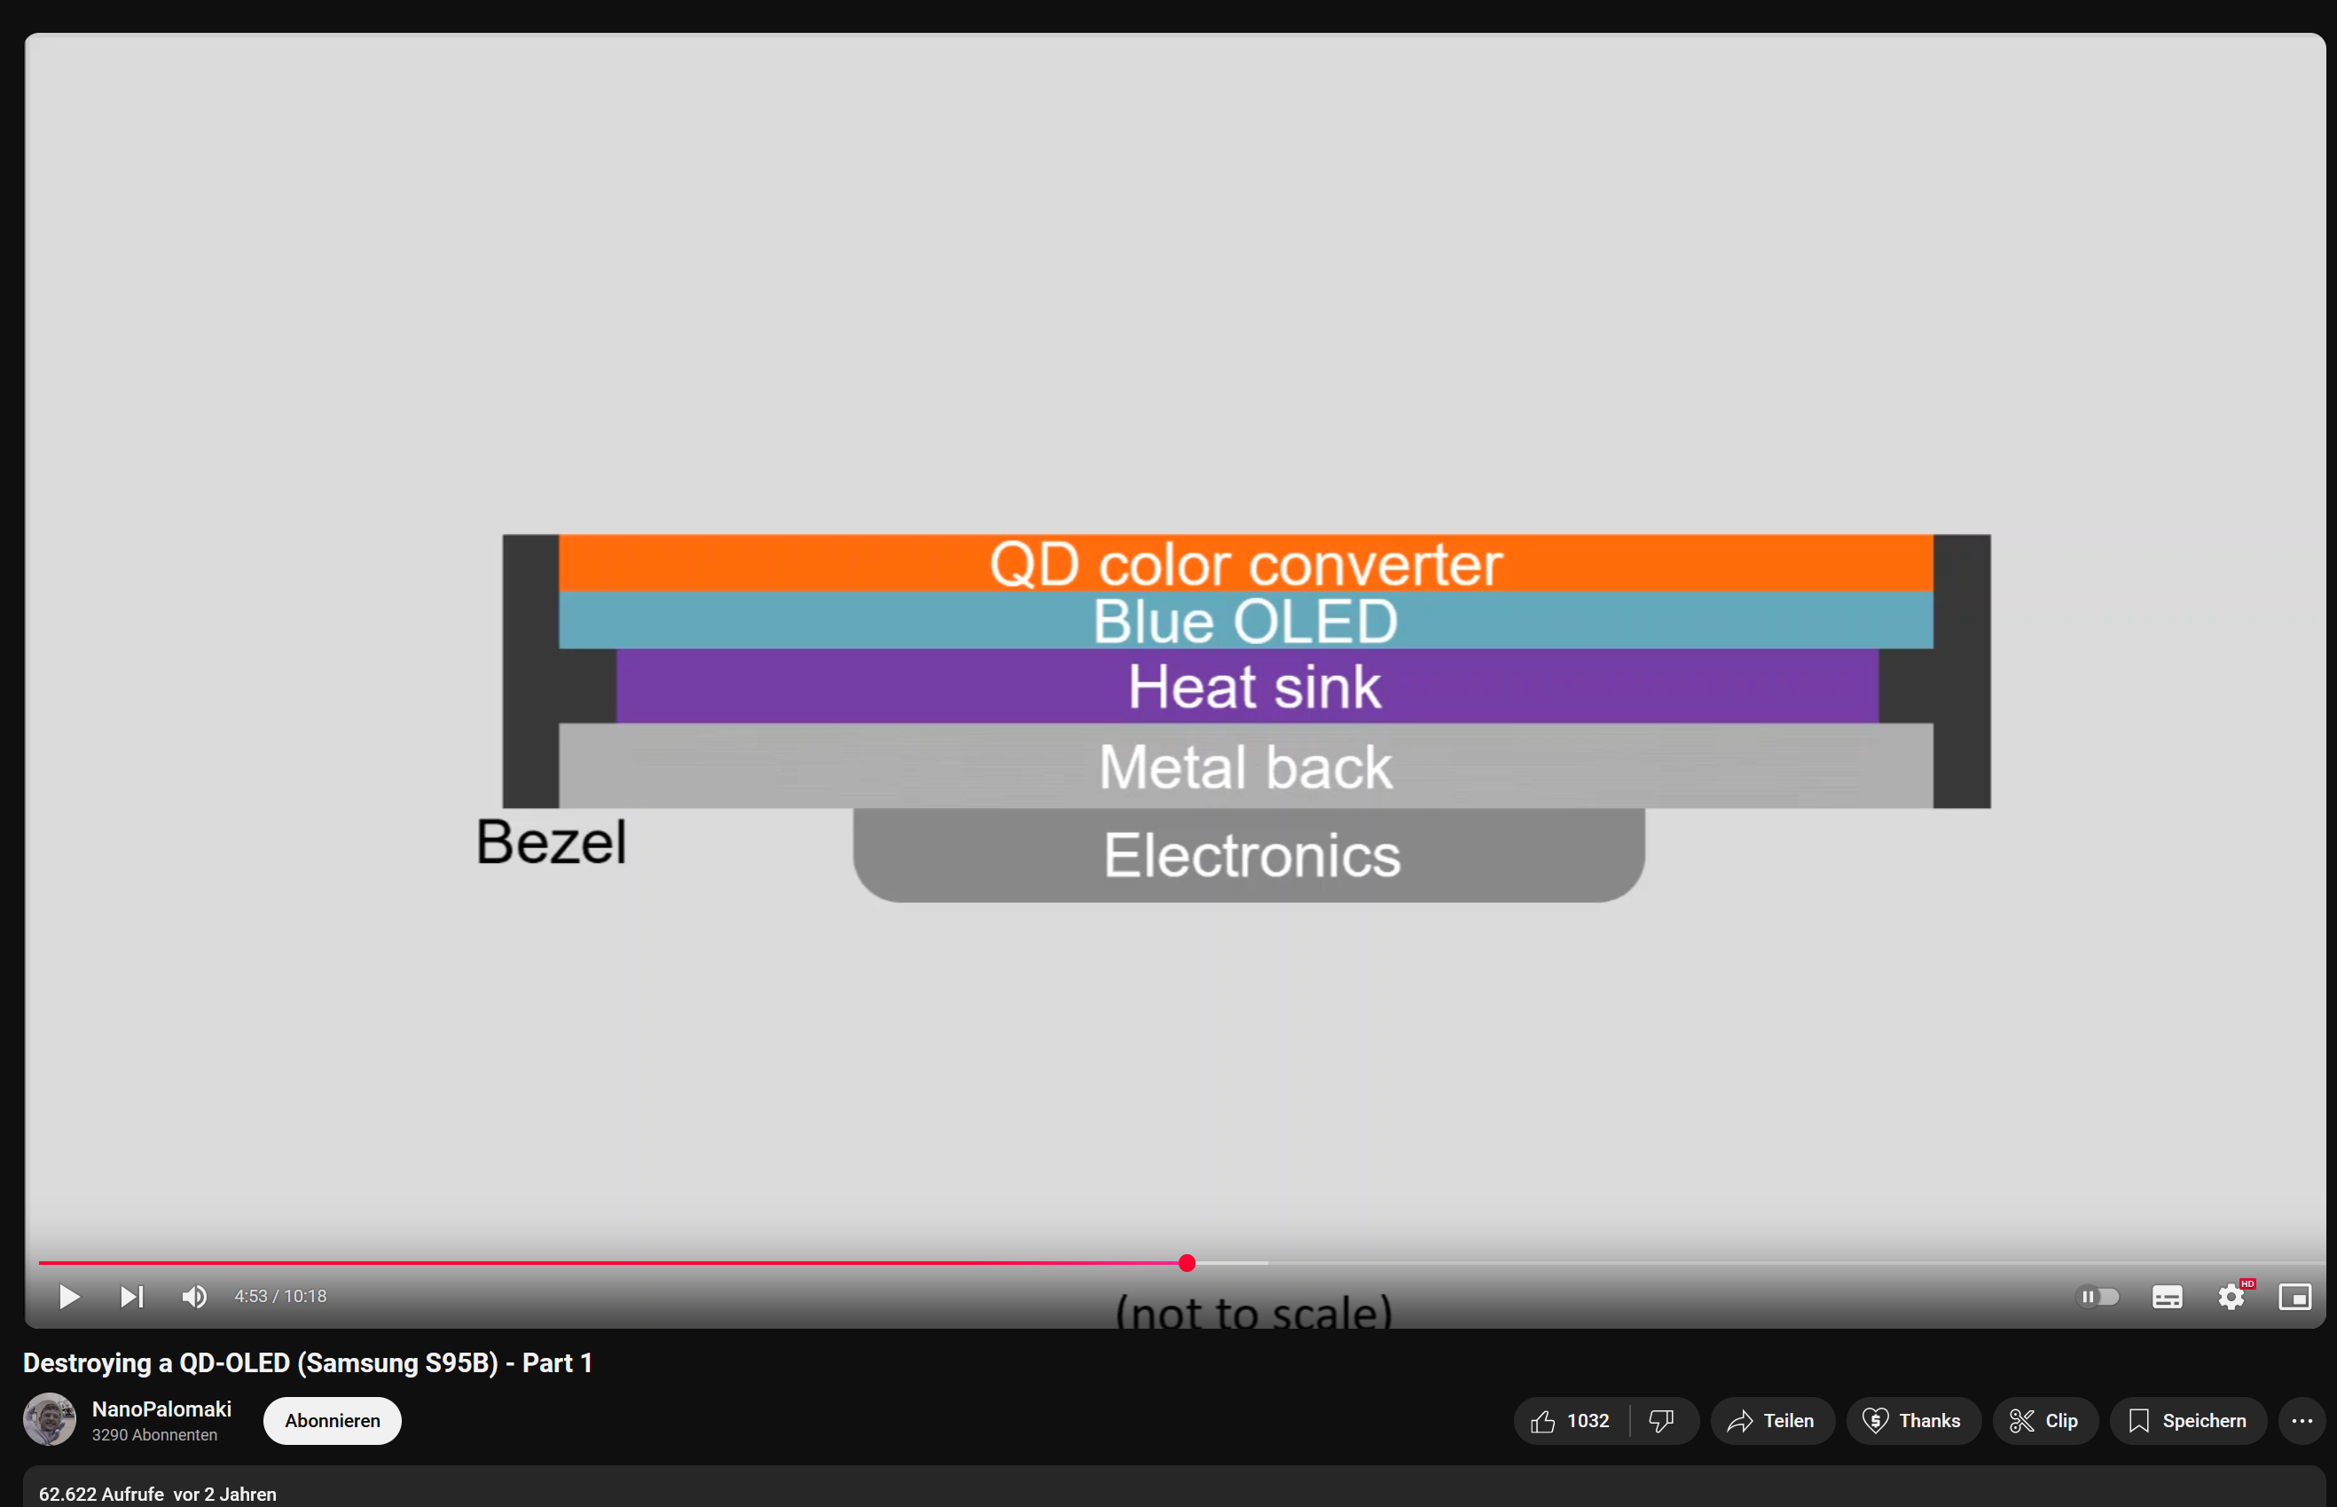Click the 4:53 / 10:18 time display
Screen dimensions: 2337x1507
point(279,1297)
